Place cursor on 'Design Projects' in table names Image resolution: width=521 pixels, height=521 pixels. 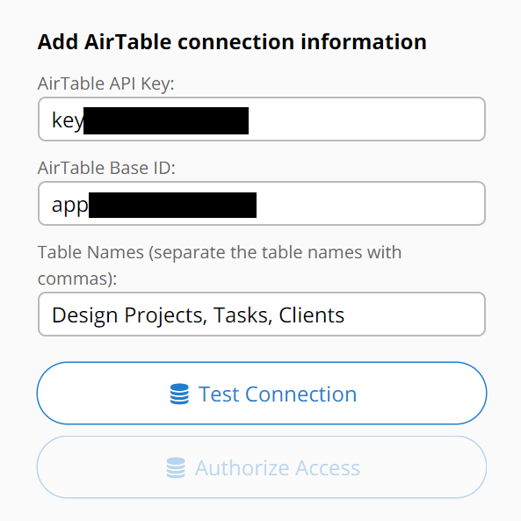(x=129, y=315)
